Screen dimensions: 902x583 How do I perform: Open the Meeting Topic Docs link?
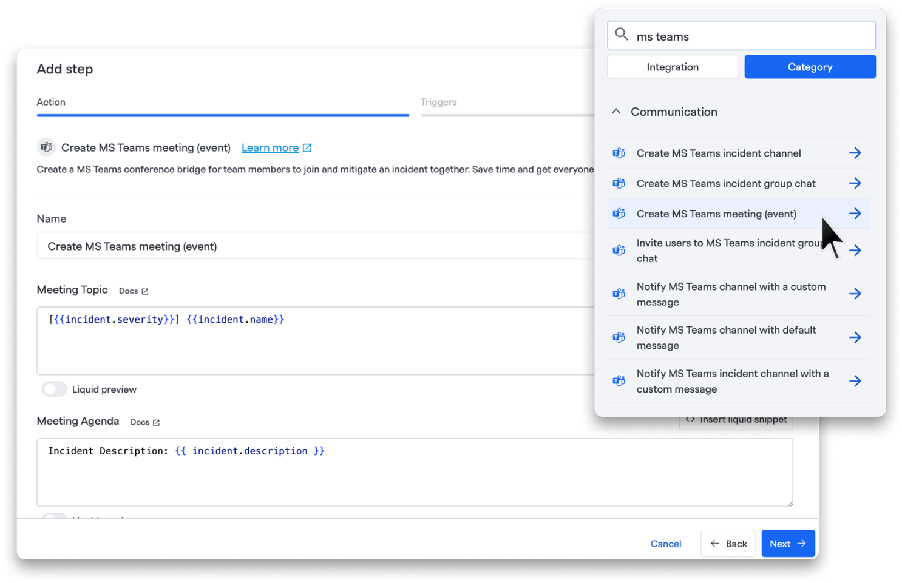point(134,291)
